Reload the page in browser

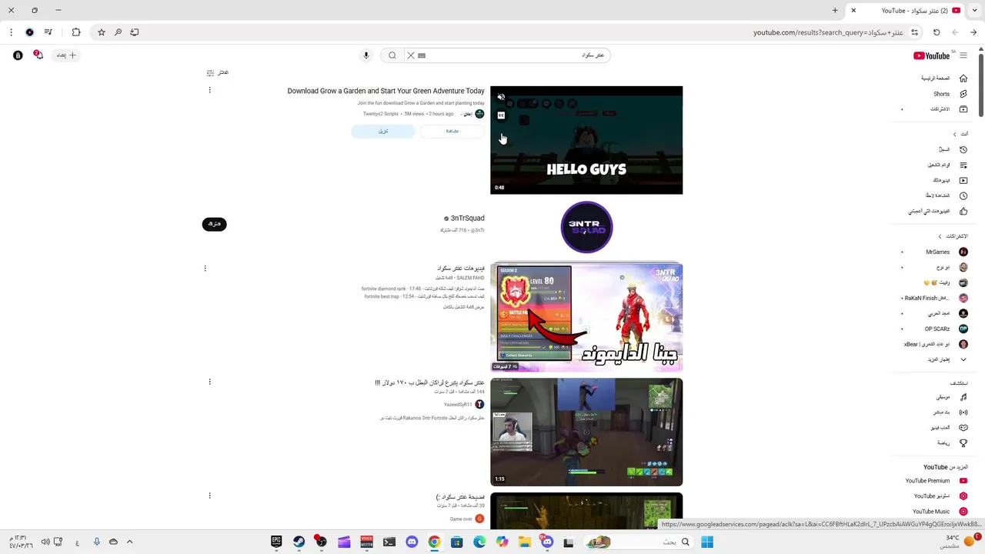(x=937, y=32)
